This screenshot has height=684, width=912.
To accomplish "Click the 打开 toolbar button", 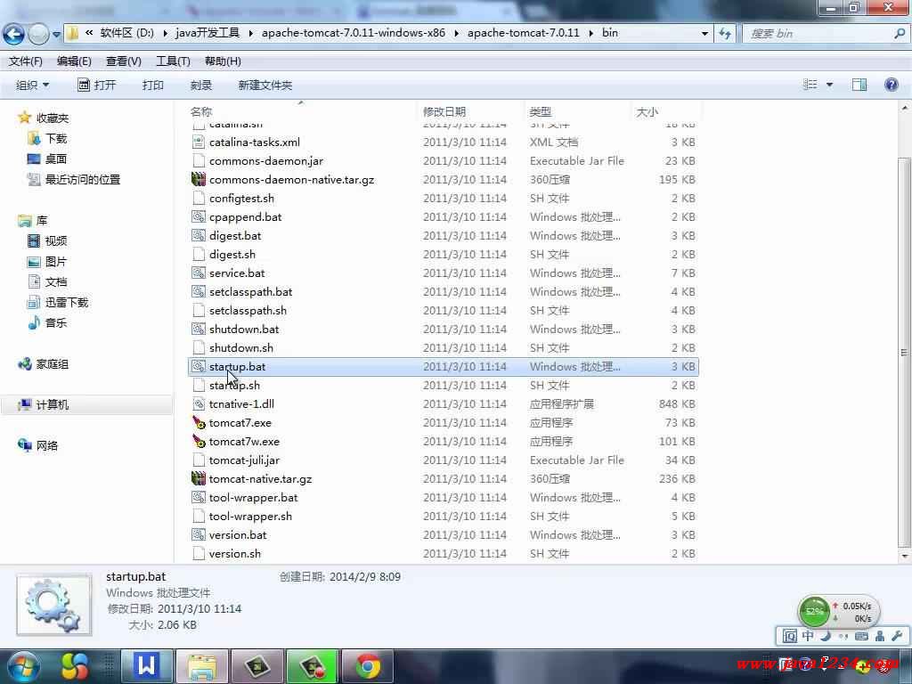I will tap(96, 85).
